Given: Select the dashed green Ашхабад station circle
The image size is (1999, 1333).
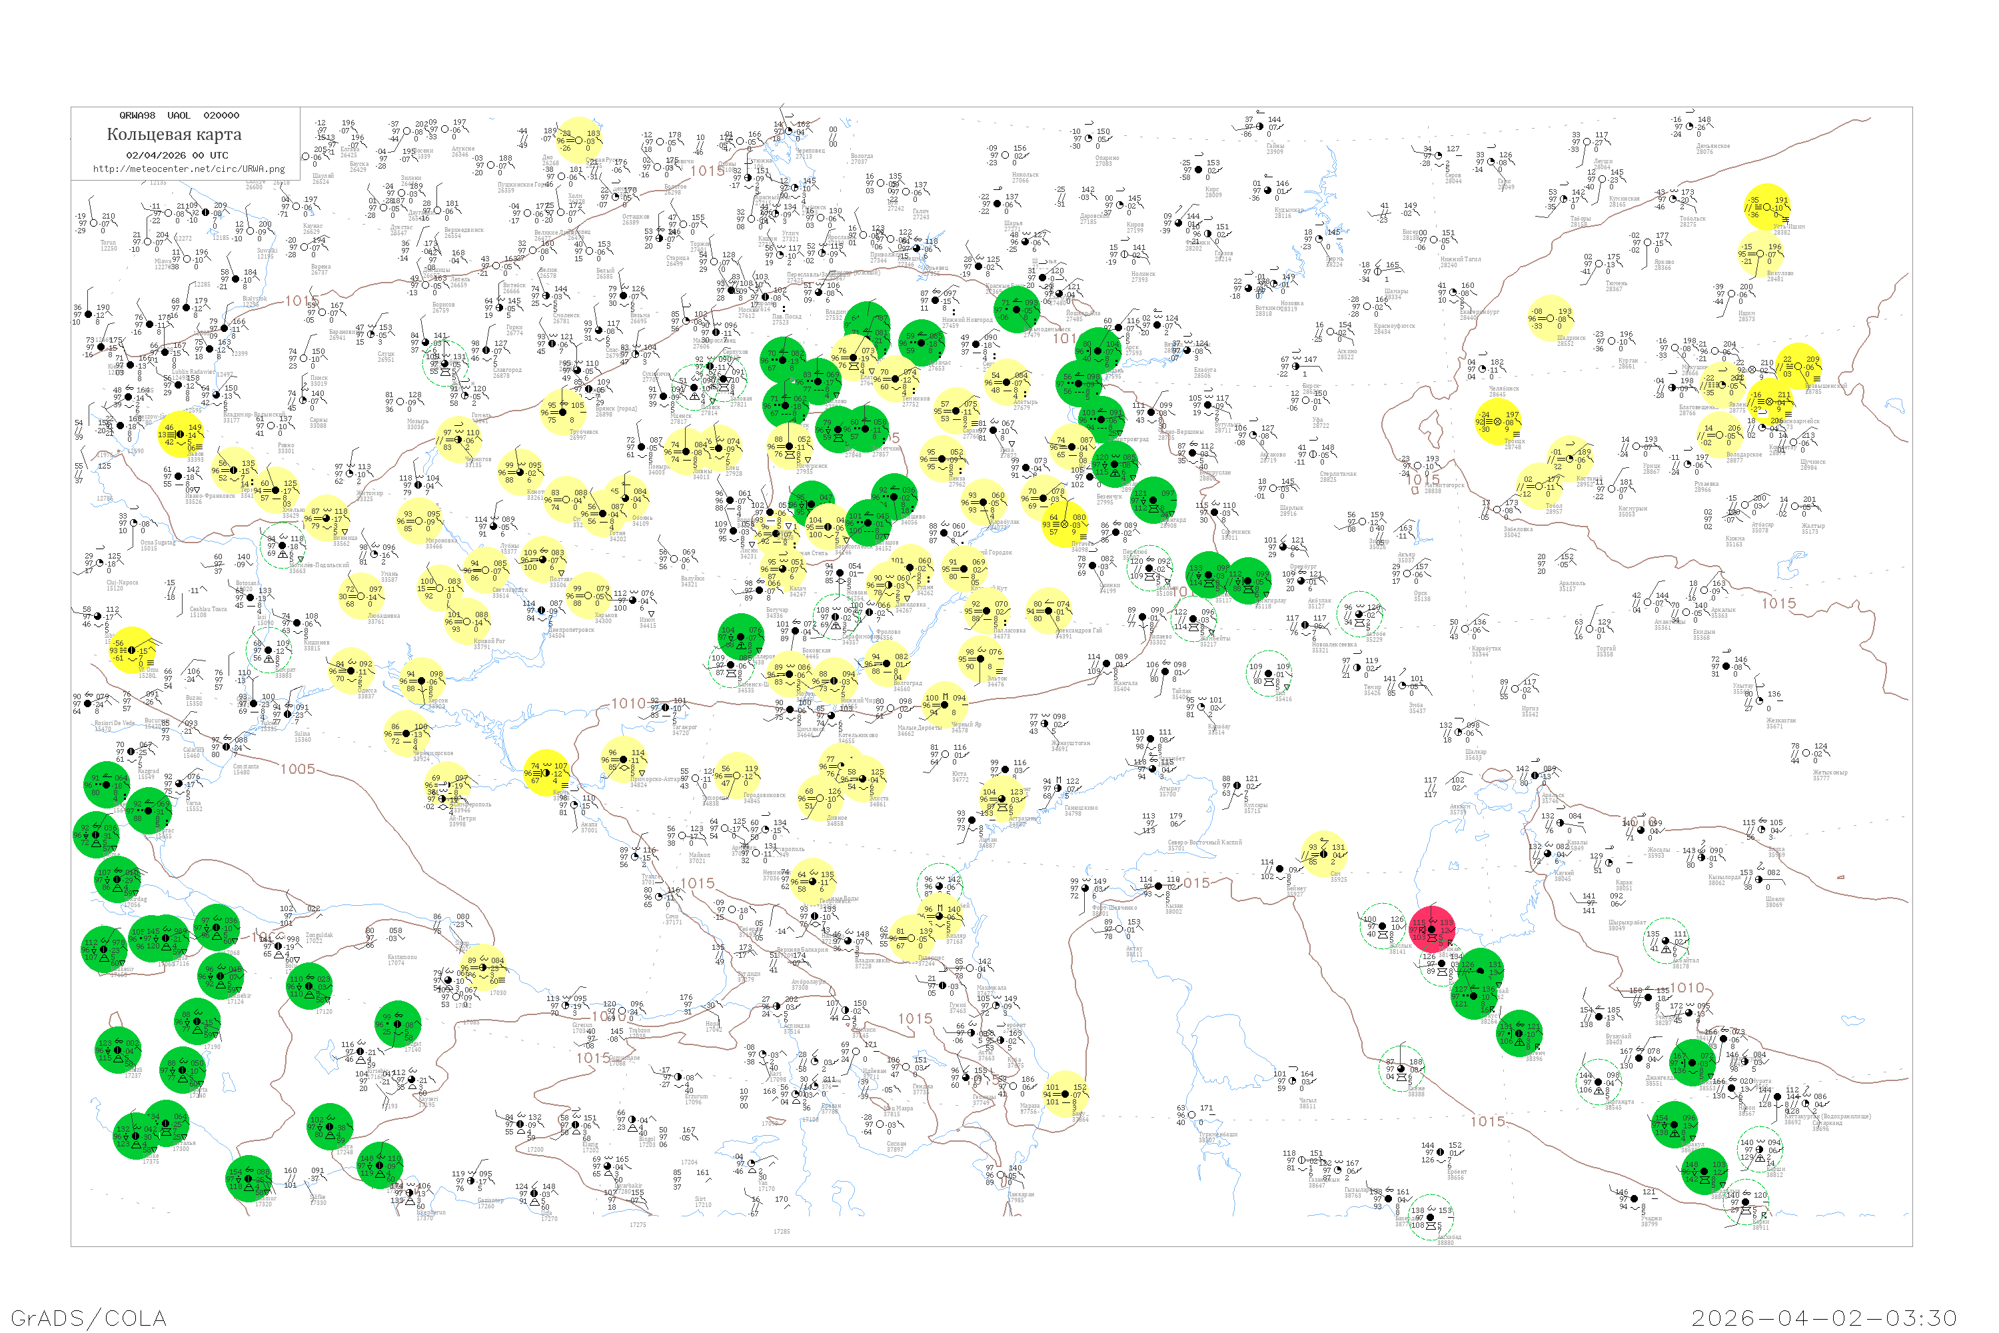Looking at the screenshot, I should [1431, 1218].
